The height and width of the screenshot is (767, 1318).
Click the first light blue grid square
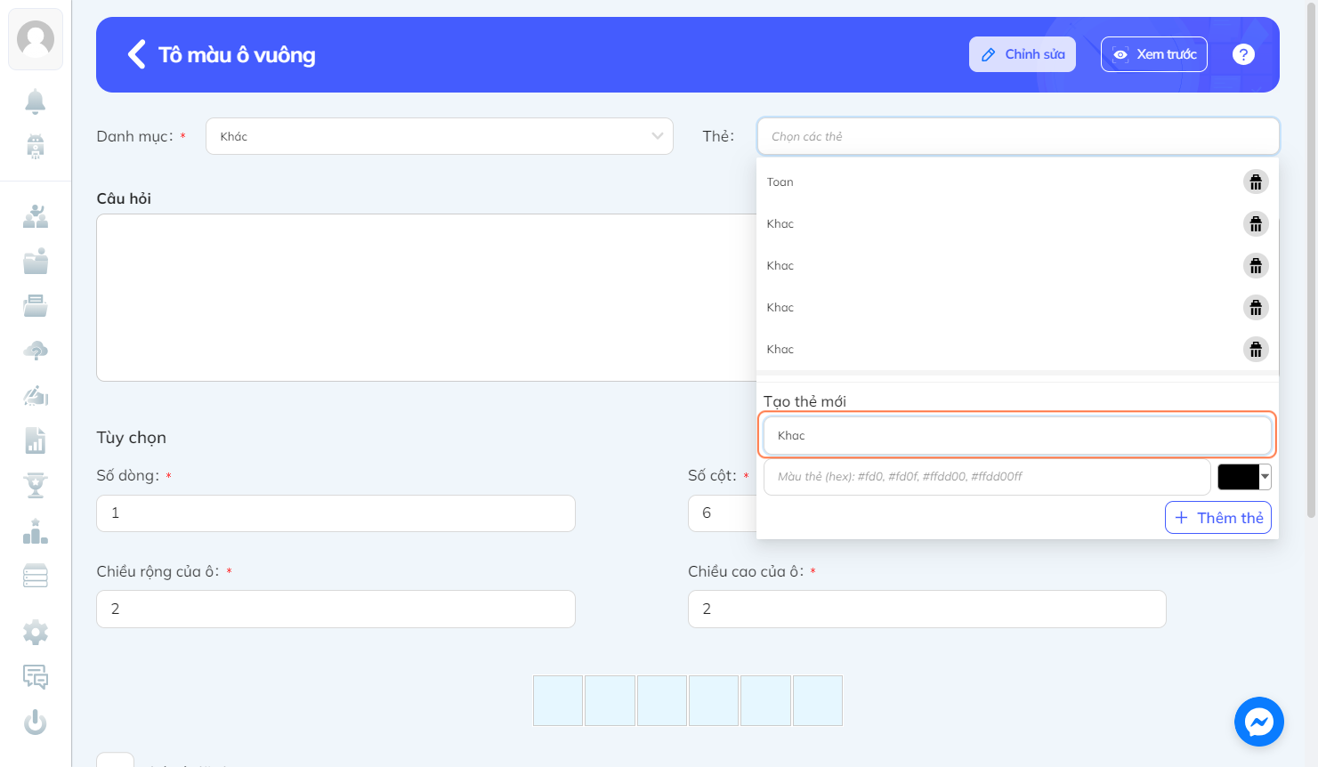point(558,700)
